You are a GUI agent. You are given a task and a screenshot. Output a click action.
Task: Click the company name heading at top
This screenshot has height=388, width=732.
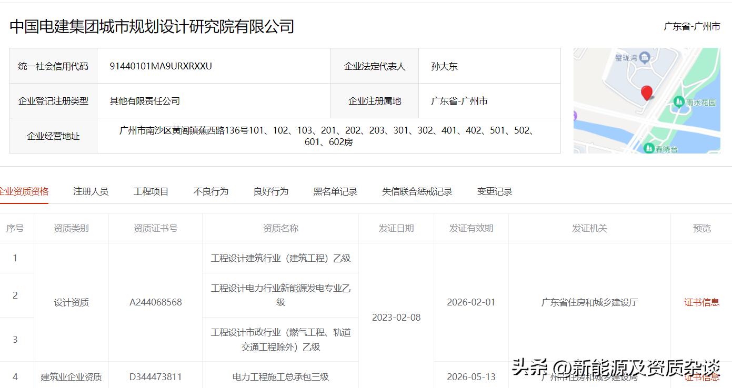click(152, 25)
